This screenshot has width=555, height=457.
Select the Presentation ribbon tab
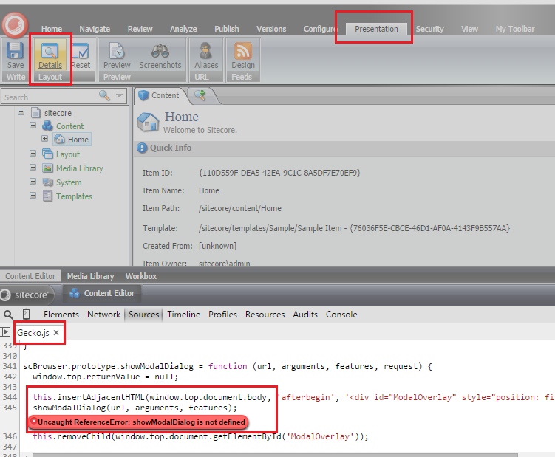(x=376, y=29)
